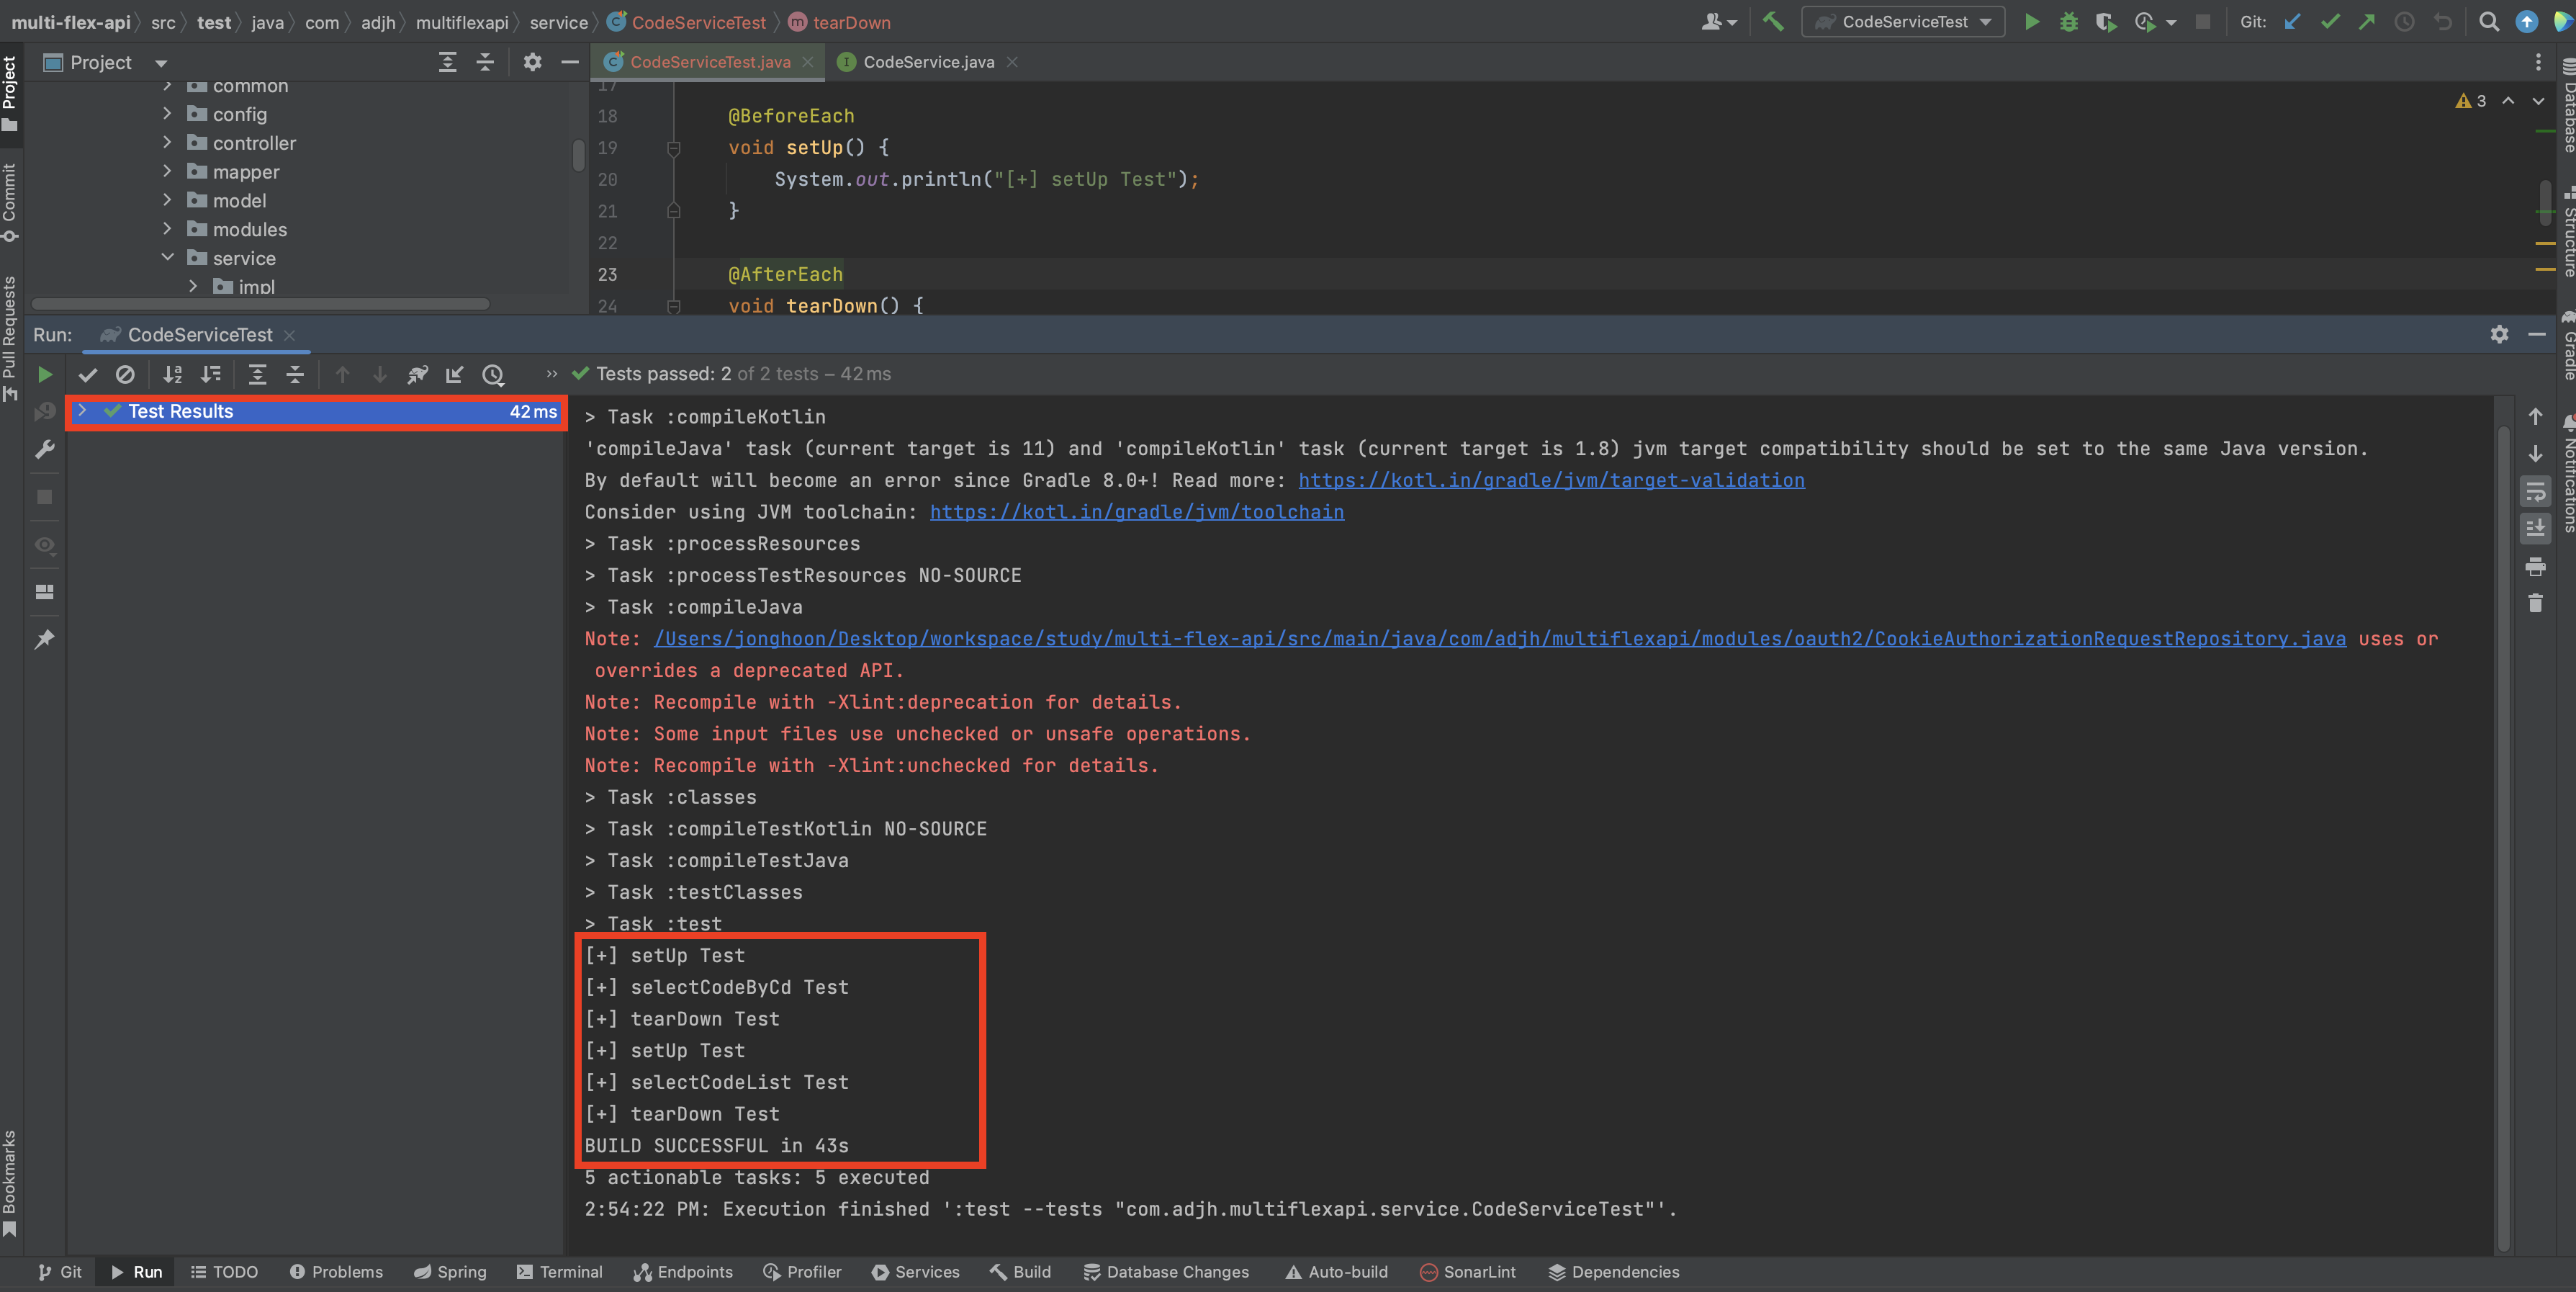Clear console with trash icon

coord(2535,603)
